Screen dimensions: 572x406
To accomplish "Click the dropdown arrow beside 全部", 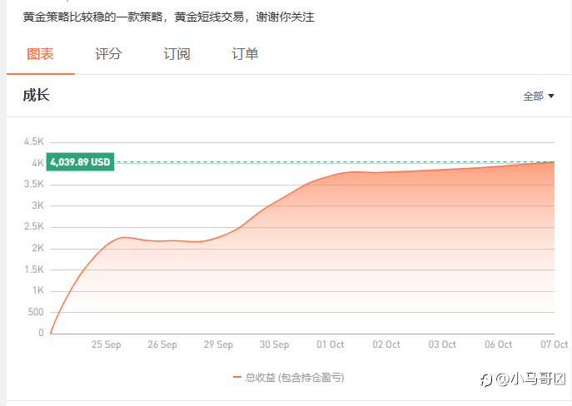I will [551, 97].
